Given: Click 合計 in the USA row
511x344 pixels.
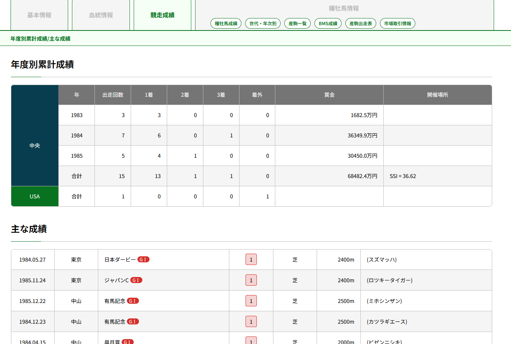Looking at the screenshot, I should (77, 196).
